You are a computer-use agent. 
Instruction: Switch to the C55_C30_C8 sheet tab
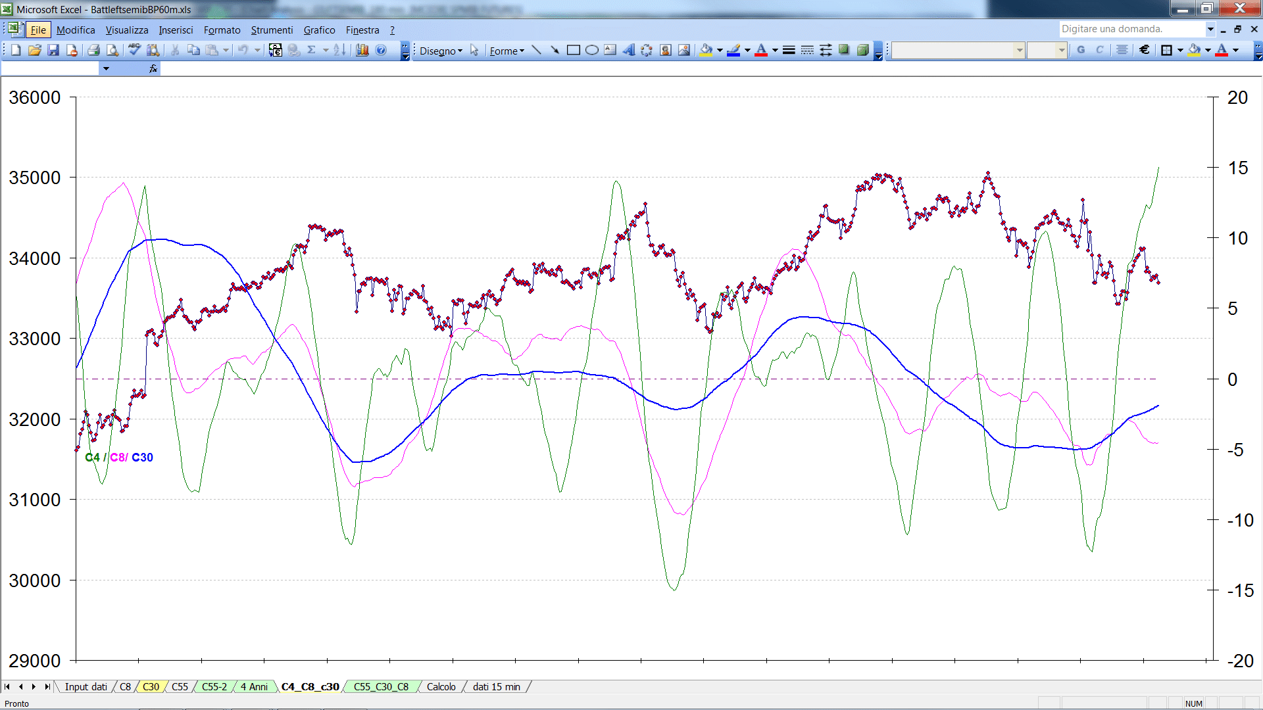tap(381, 686)
